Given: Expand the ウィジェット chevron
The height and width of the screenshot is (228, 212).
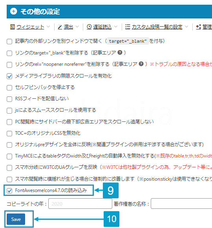Looking at the screenshot, I should click(x=48, y=27).
